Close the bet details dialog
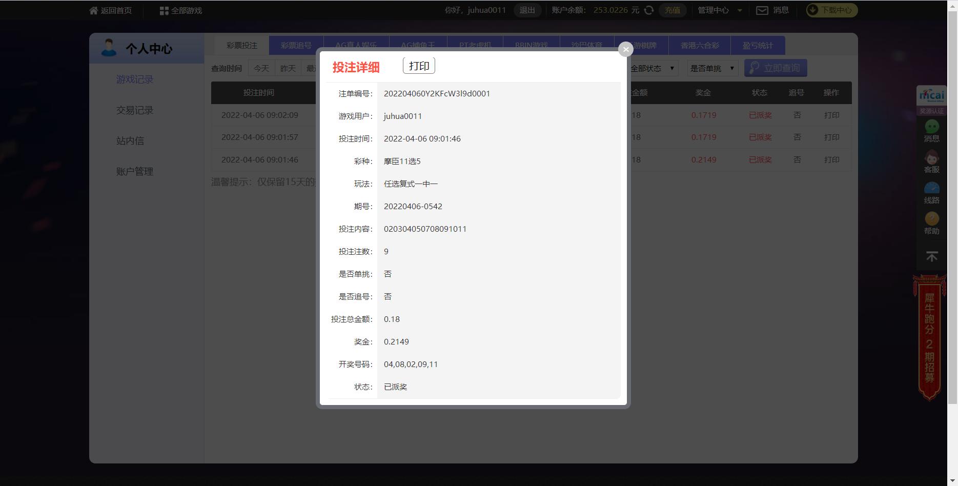958x486 pixels. (625, 49)
